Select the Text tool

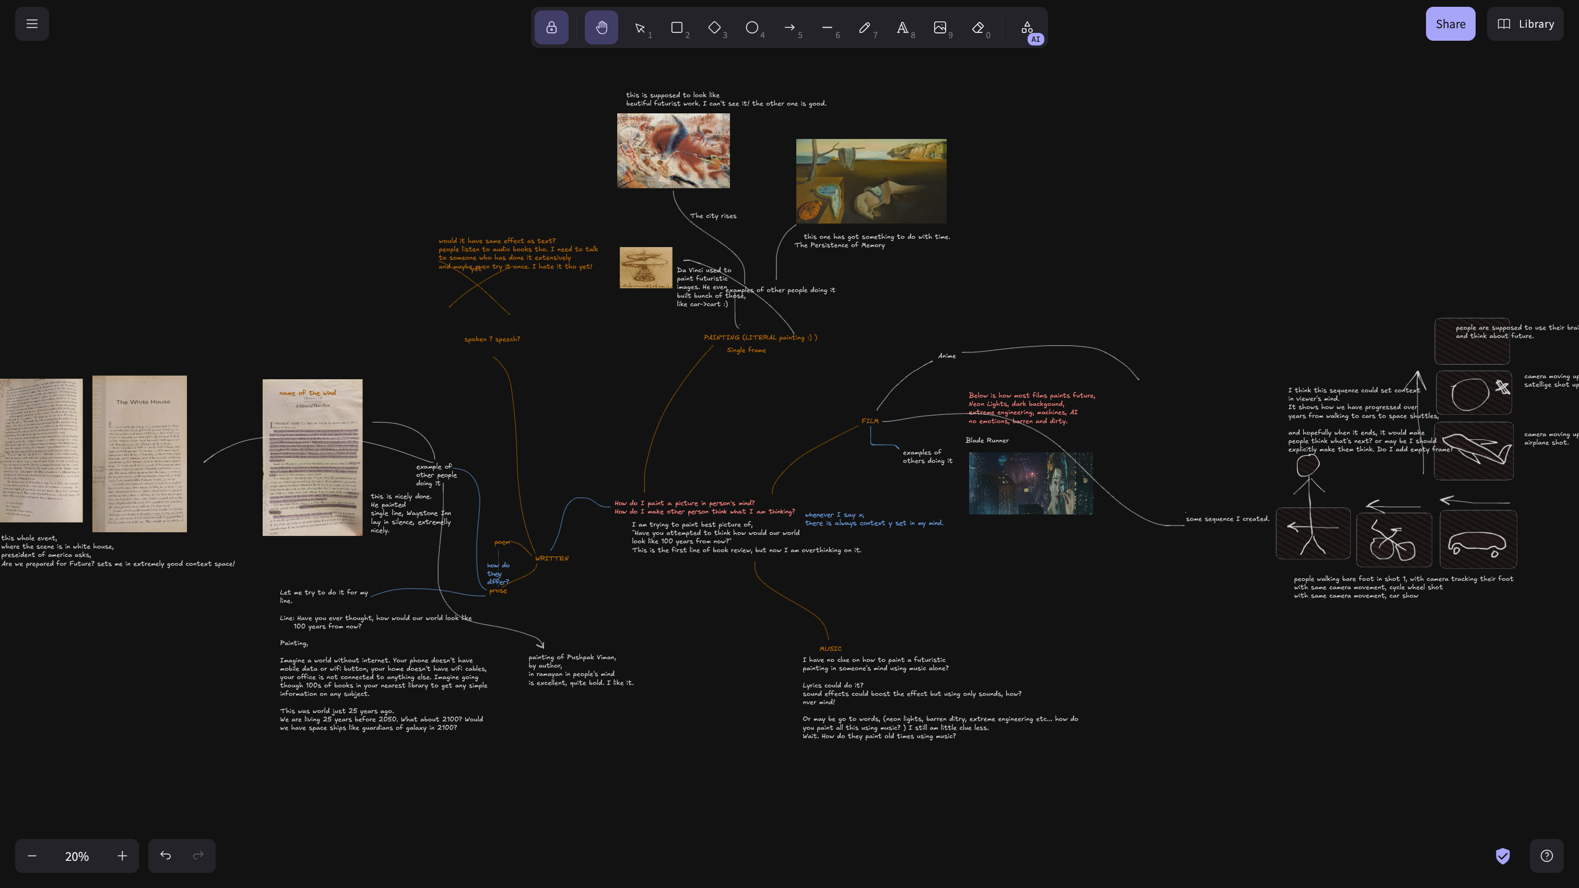coord(902,28)
